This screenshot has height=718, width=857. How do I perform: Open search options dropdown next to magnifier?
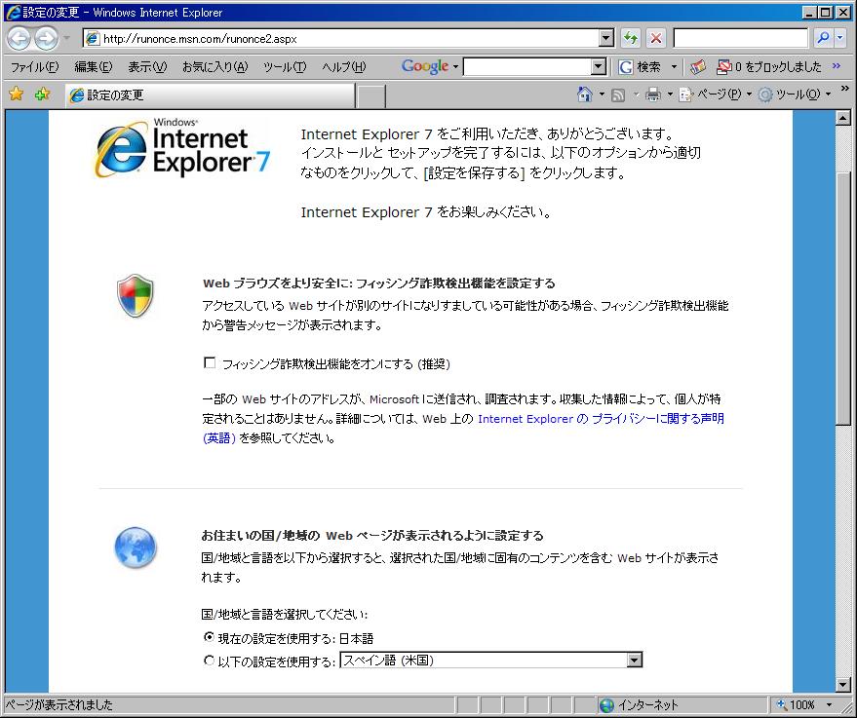pyautogui.click(x=840, y=38)
